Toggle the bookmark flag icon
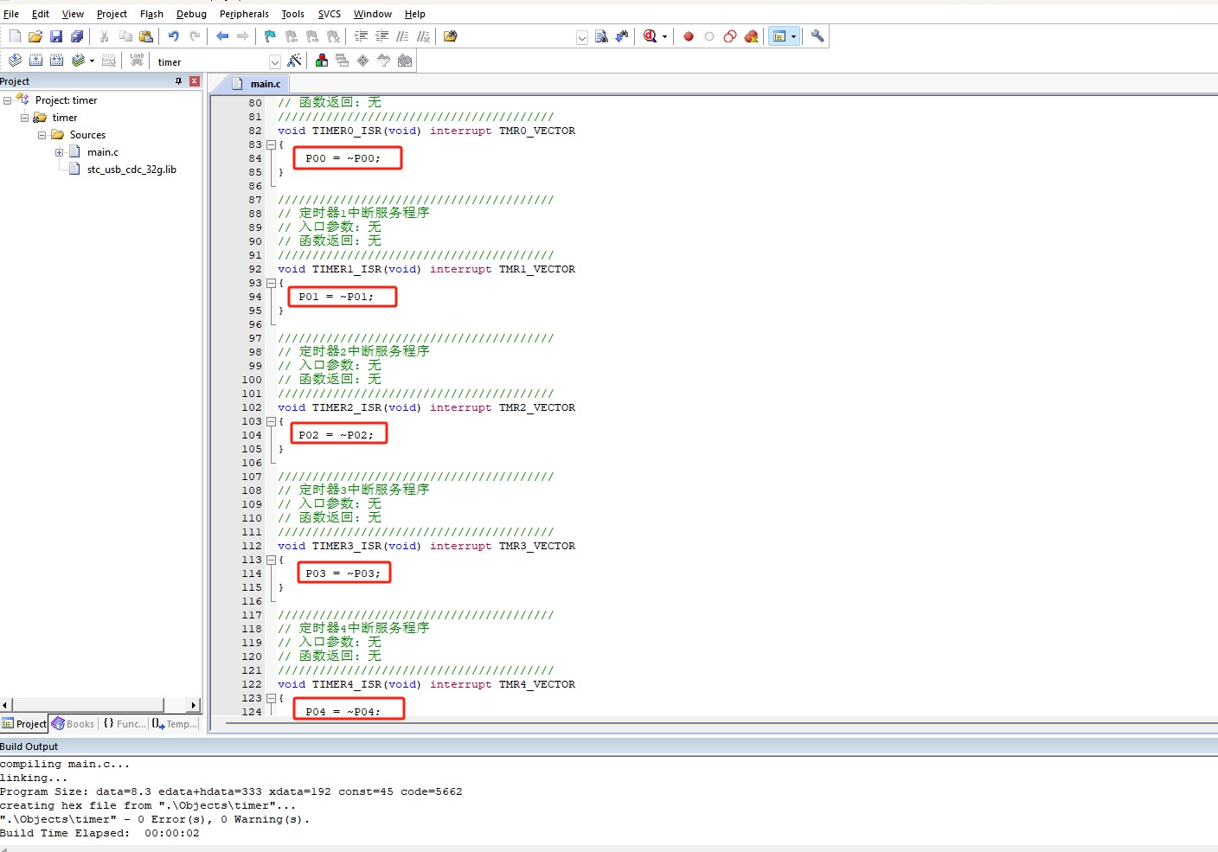 click(270, 36)
